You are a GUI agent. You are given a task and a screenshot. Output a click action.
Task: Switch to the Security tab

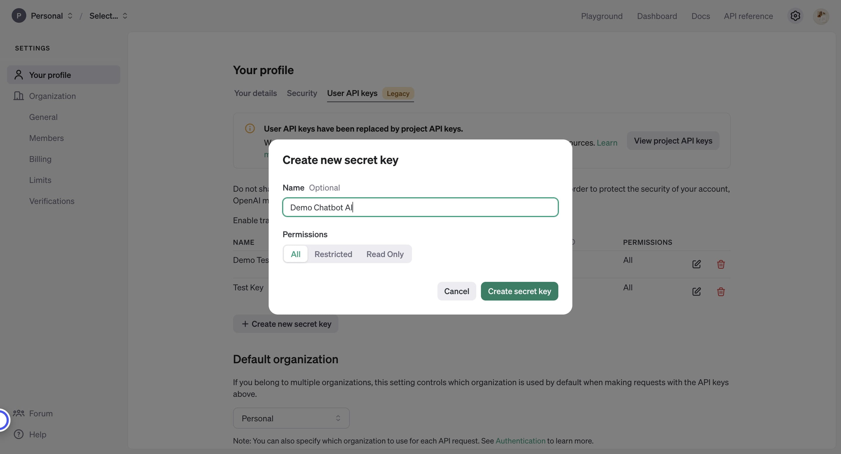click(302, 93)
